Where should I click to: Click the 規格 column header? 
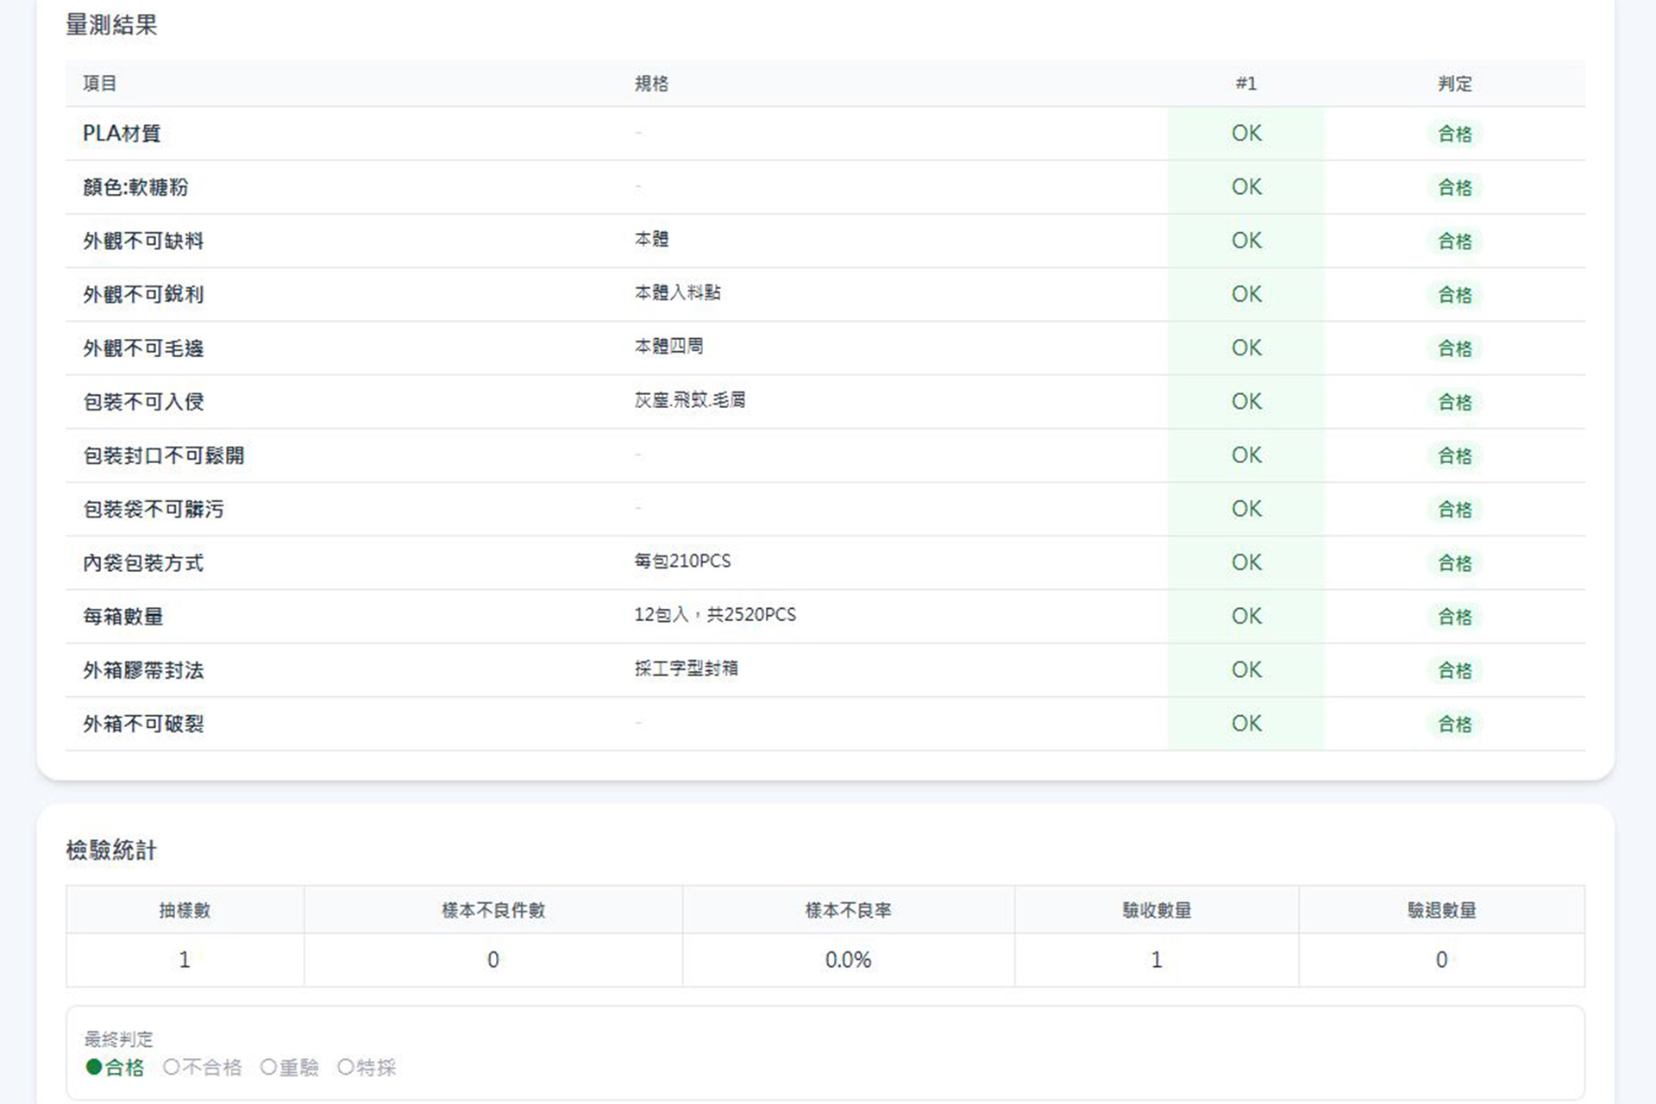[x=652, y=84]
